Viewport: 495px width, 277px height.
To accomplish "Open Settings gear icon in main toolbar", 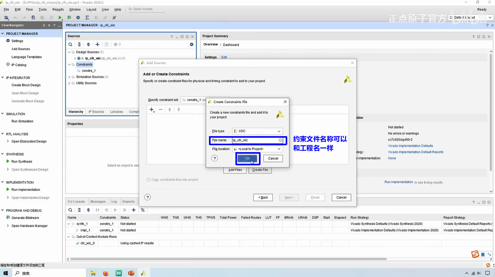I will point(78,18).
